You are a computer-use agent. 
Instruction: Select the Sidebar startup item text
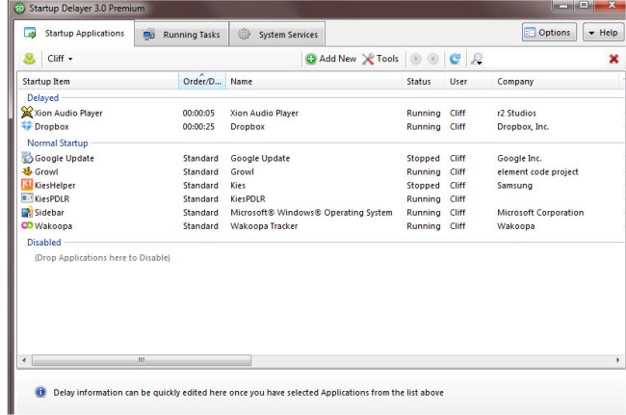pos(49,212)
